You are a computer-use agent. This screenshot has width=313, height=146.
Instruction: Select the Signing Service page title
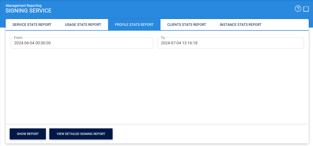[29, 11]
